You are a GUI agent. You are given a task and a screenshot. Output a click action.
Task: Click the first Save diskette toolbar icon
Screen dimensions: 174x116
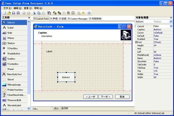pyautogui.click(x=14, y=13)
